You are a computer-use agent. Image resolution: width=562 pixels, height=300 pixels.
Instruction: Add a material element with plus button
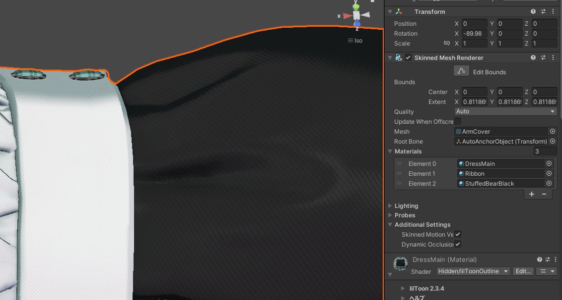[532, 194]
